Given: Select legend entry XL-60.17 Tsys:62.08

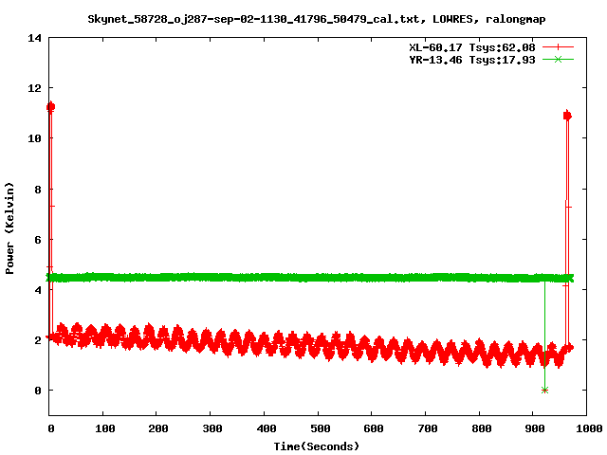Looking at the screenshot, I should tap(472, 47).
